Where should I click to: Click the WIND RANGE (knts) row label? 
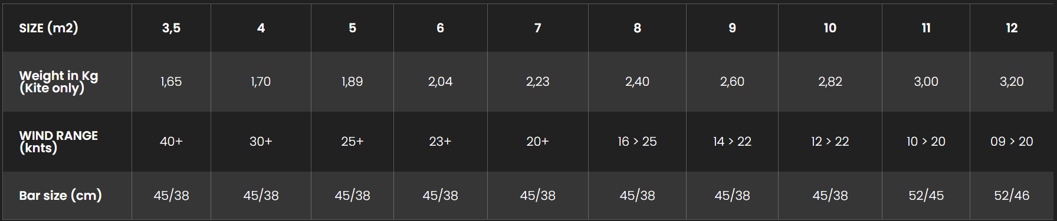tap(58, 142)
